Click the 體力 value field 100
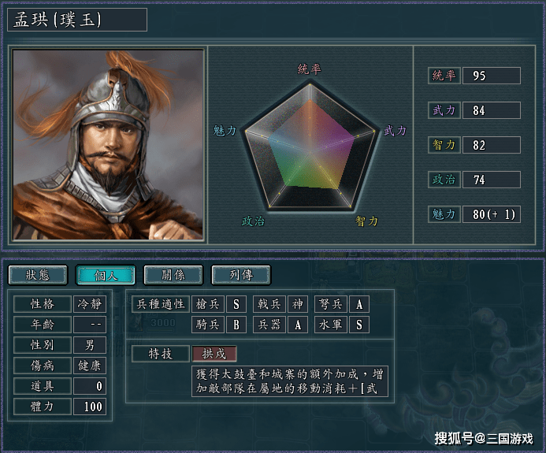Screen dimensions: 546x453 pyautogui.click(x=89, y=407)
